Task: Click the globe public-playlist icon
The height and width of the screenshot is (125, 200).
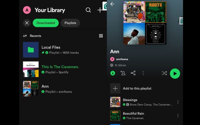Action: (x=111, y=65)
